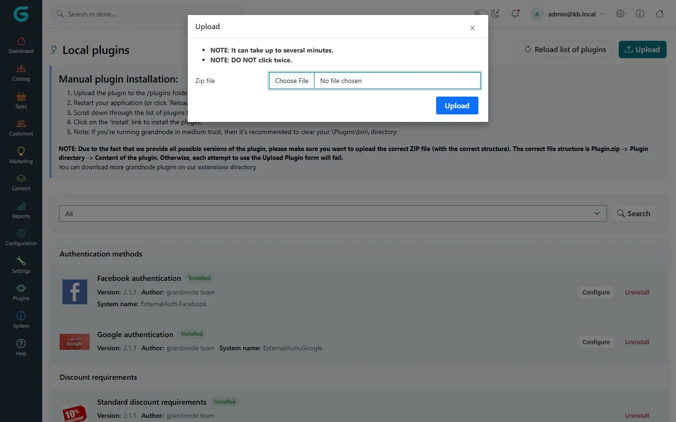This screenshot has width=676, height=422.
Task: Configure the Google authentication plugin
Action: (x=596, y=342)
